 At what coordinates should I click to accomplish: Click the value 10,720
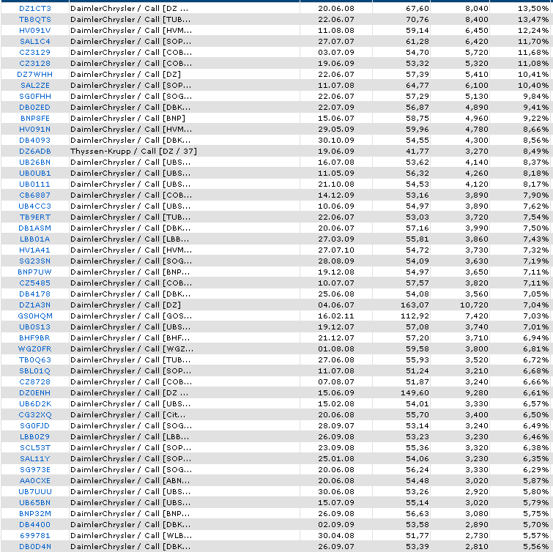[x=474, y=305]
